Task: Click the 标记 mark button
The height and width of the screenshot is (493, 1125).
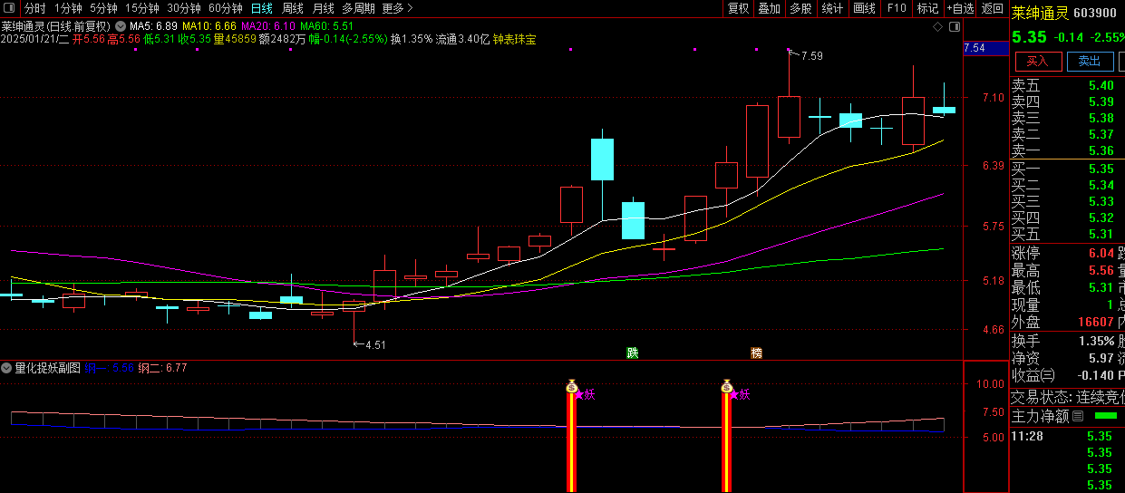Action: click(927, 8)
